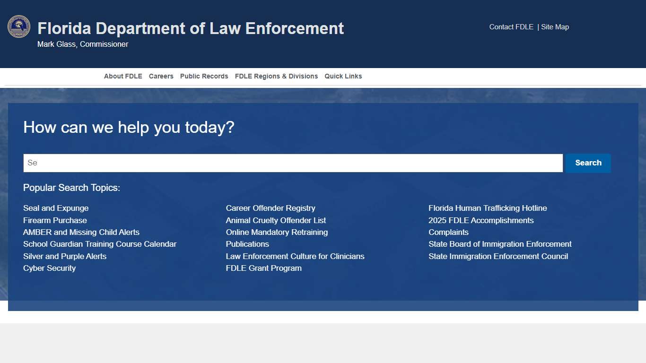This screenshot has height=363, width=646.
Task: Open Florida Human Trafficking Hotline link
Action: 488,208
